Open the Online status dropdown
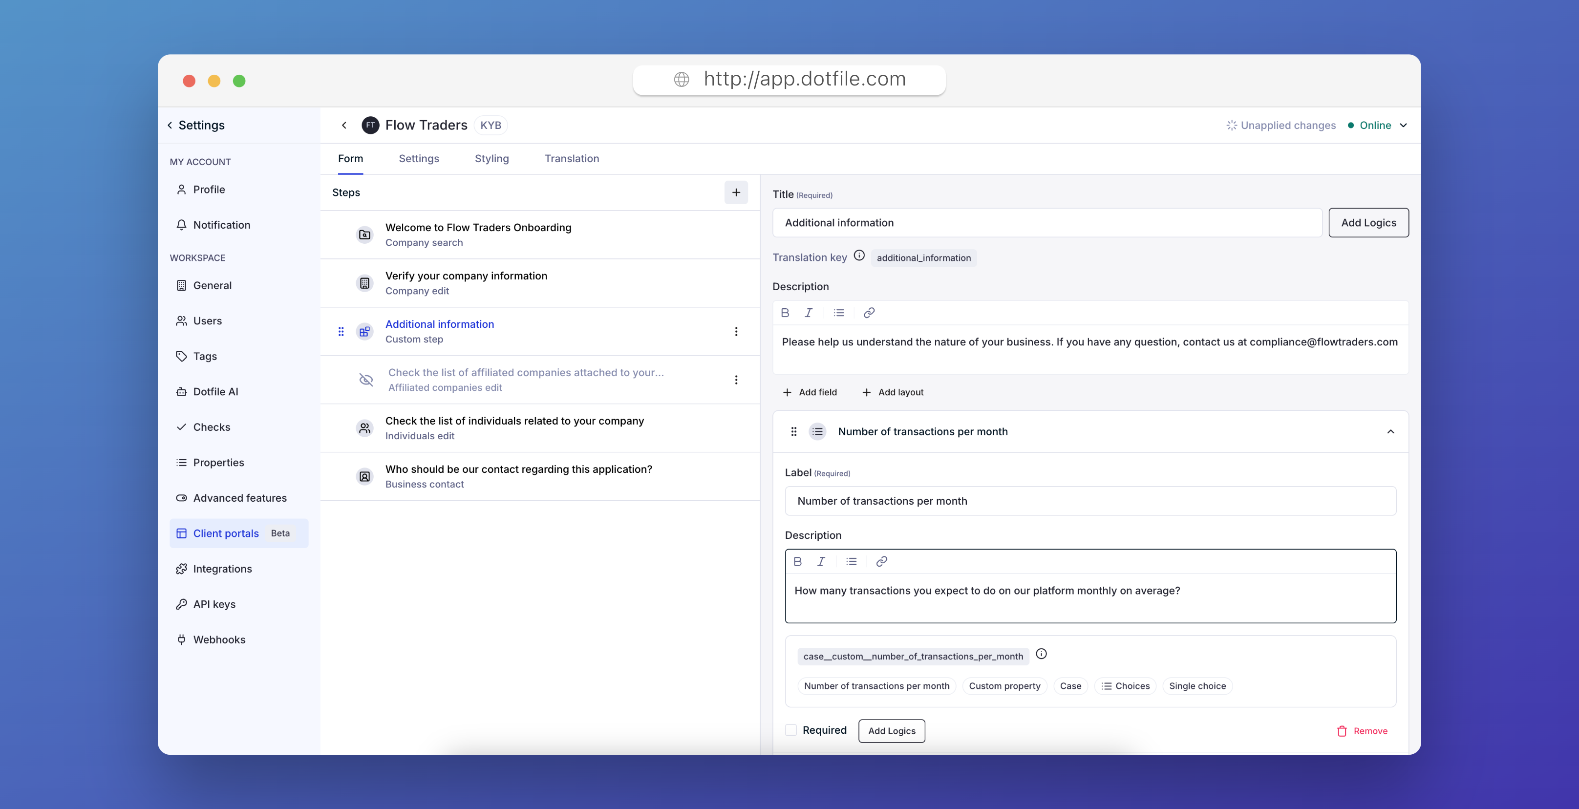1579x809 pixels. (x=1403, y=125)
